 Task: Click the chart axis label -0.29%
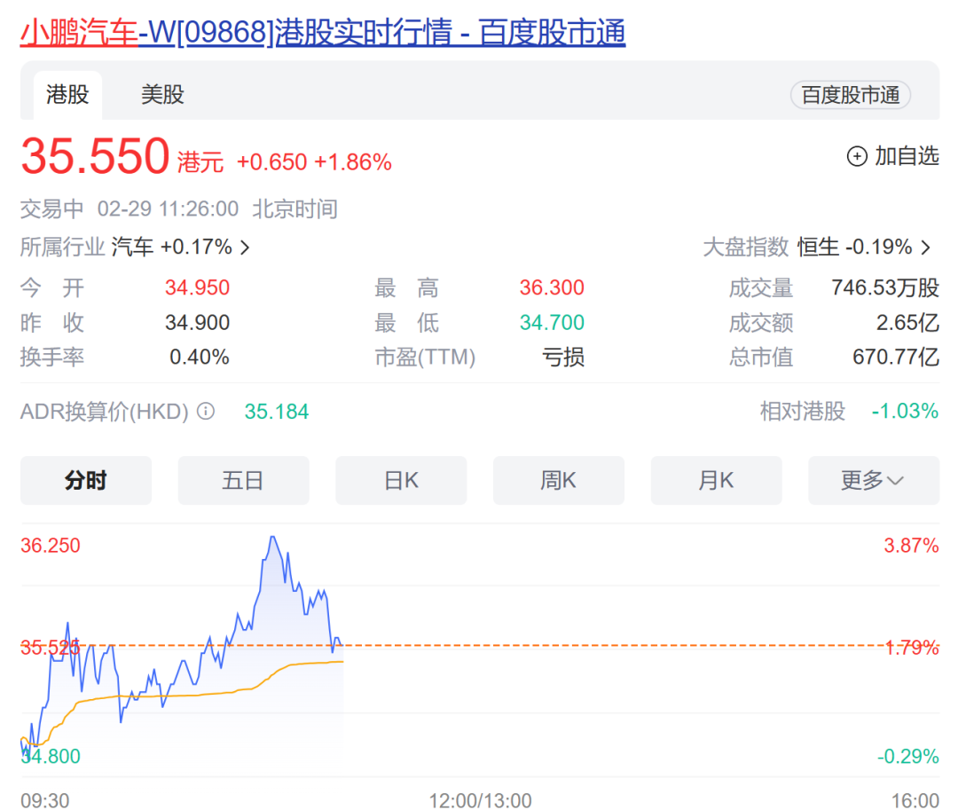click(x=908, y=756)
